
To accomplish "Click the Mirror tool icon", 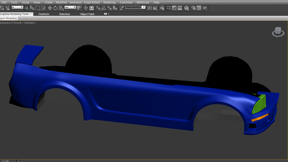I will click(x=149, y=8).
